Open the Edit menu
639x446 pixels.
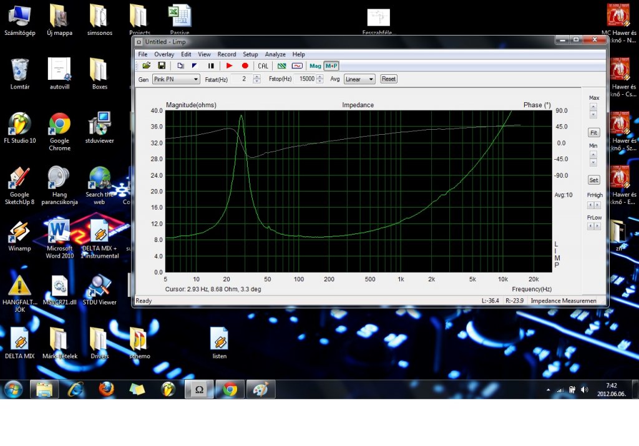coord(186,54)
